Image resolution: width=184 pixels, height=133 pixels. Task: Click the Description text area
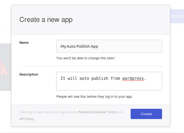(109, 81)
